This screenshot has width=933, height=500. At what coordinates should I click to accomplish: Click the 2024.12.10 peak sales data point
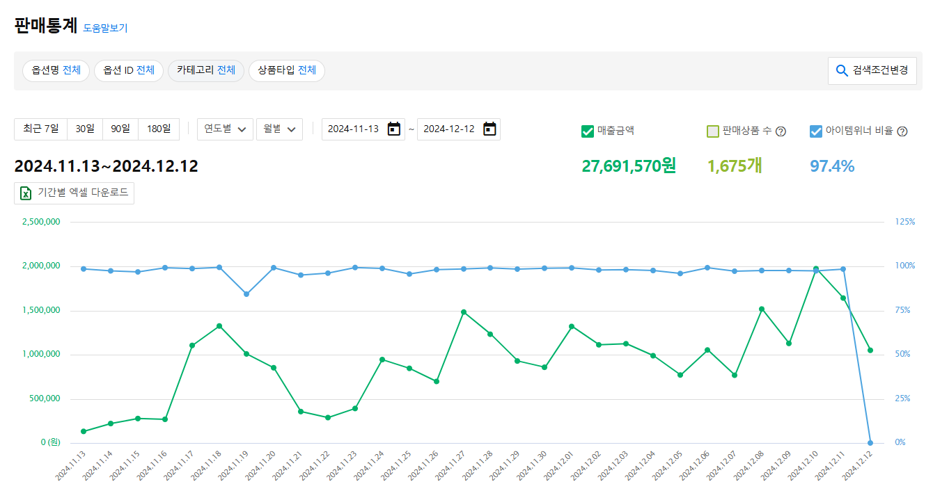click(x=816, y=268)
